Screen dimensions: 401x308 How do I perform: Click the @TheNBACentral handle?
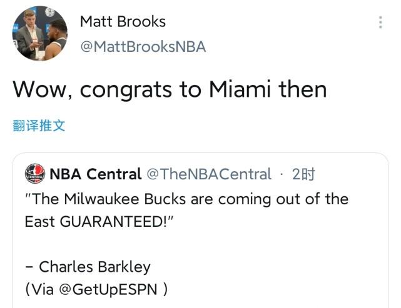point(209,174)
